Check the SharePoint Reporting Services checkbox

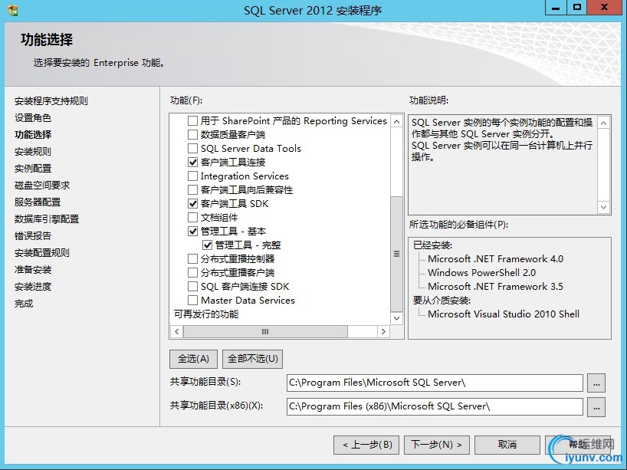pos(192,121)
